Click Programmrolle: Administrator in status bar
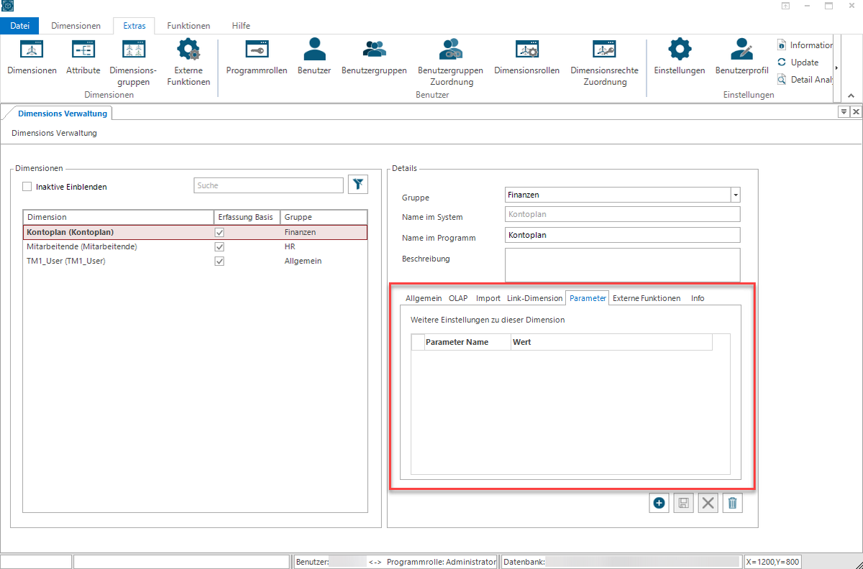863x569 pixels. point(442,562)
